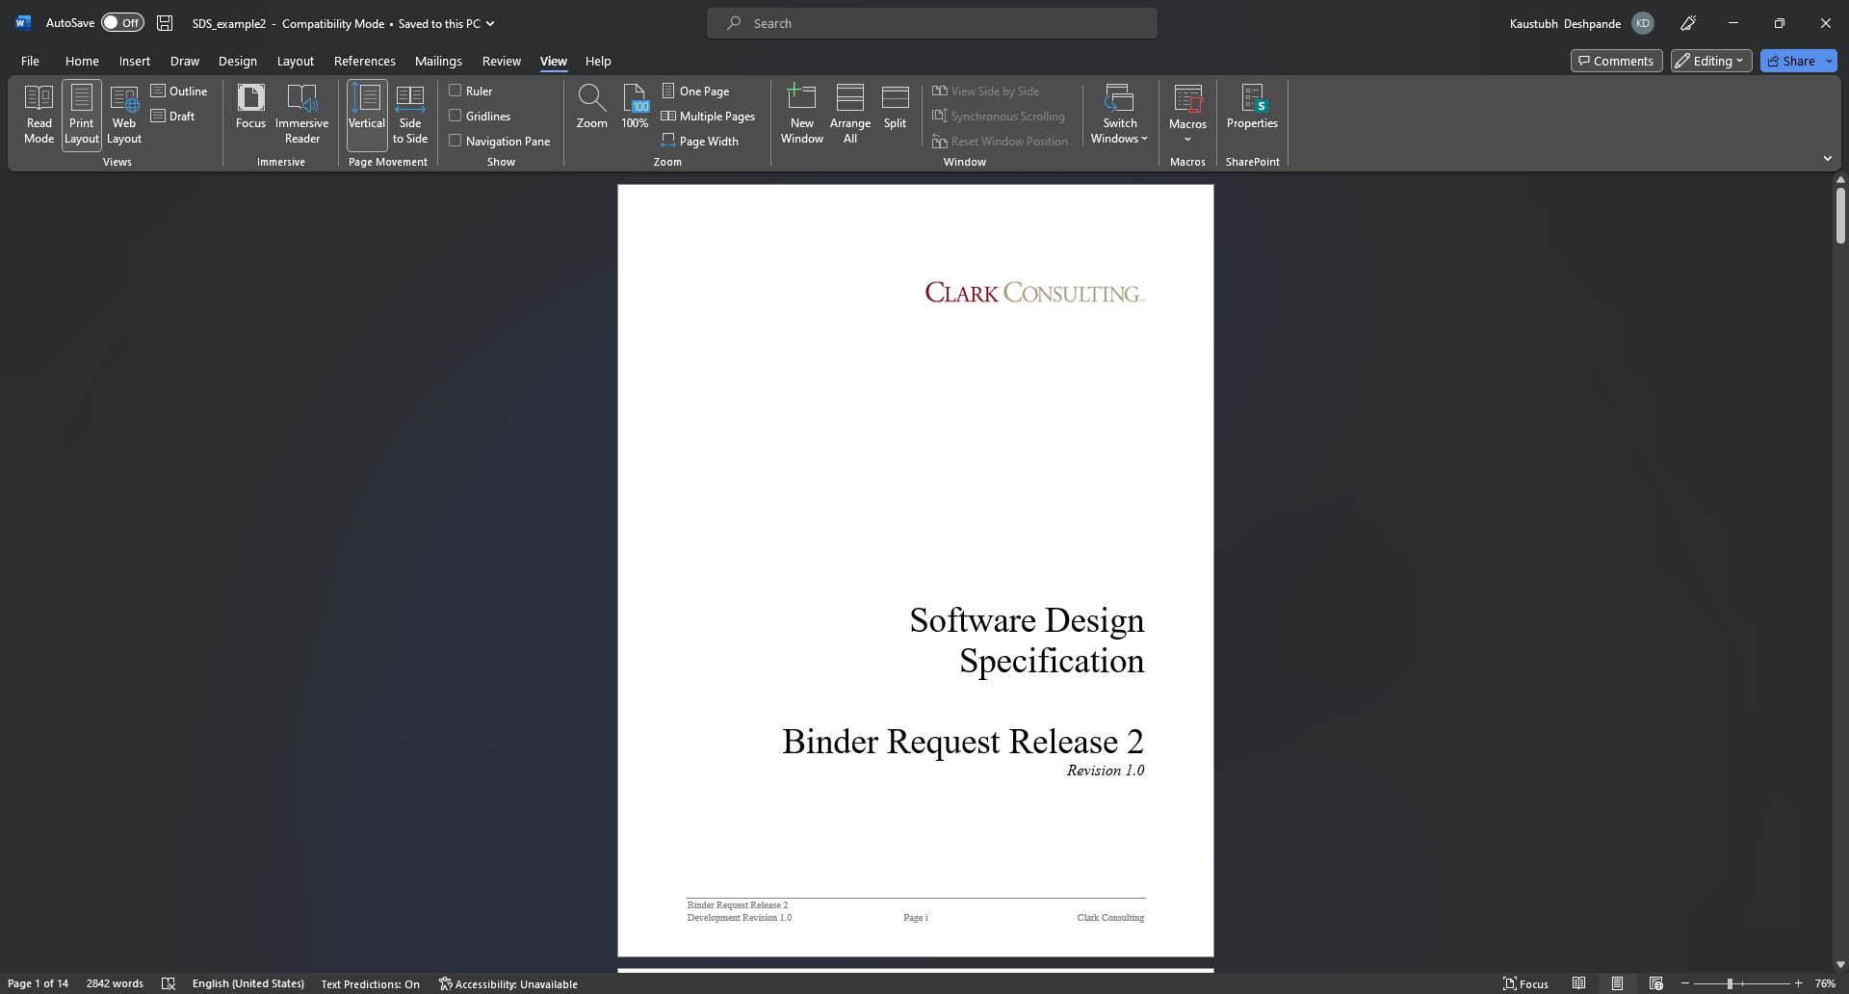The width and height of the screenshot is (1849, 994).
Task: Click Page 1 of 14 indicator
Action: click(38, 983)
